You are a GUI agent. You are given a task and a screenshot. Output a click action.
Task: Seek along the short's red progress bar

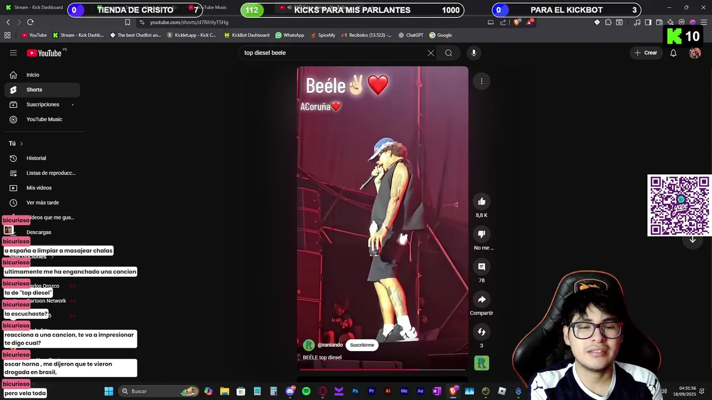(383, 369)
